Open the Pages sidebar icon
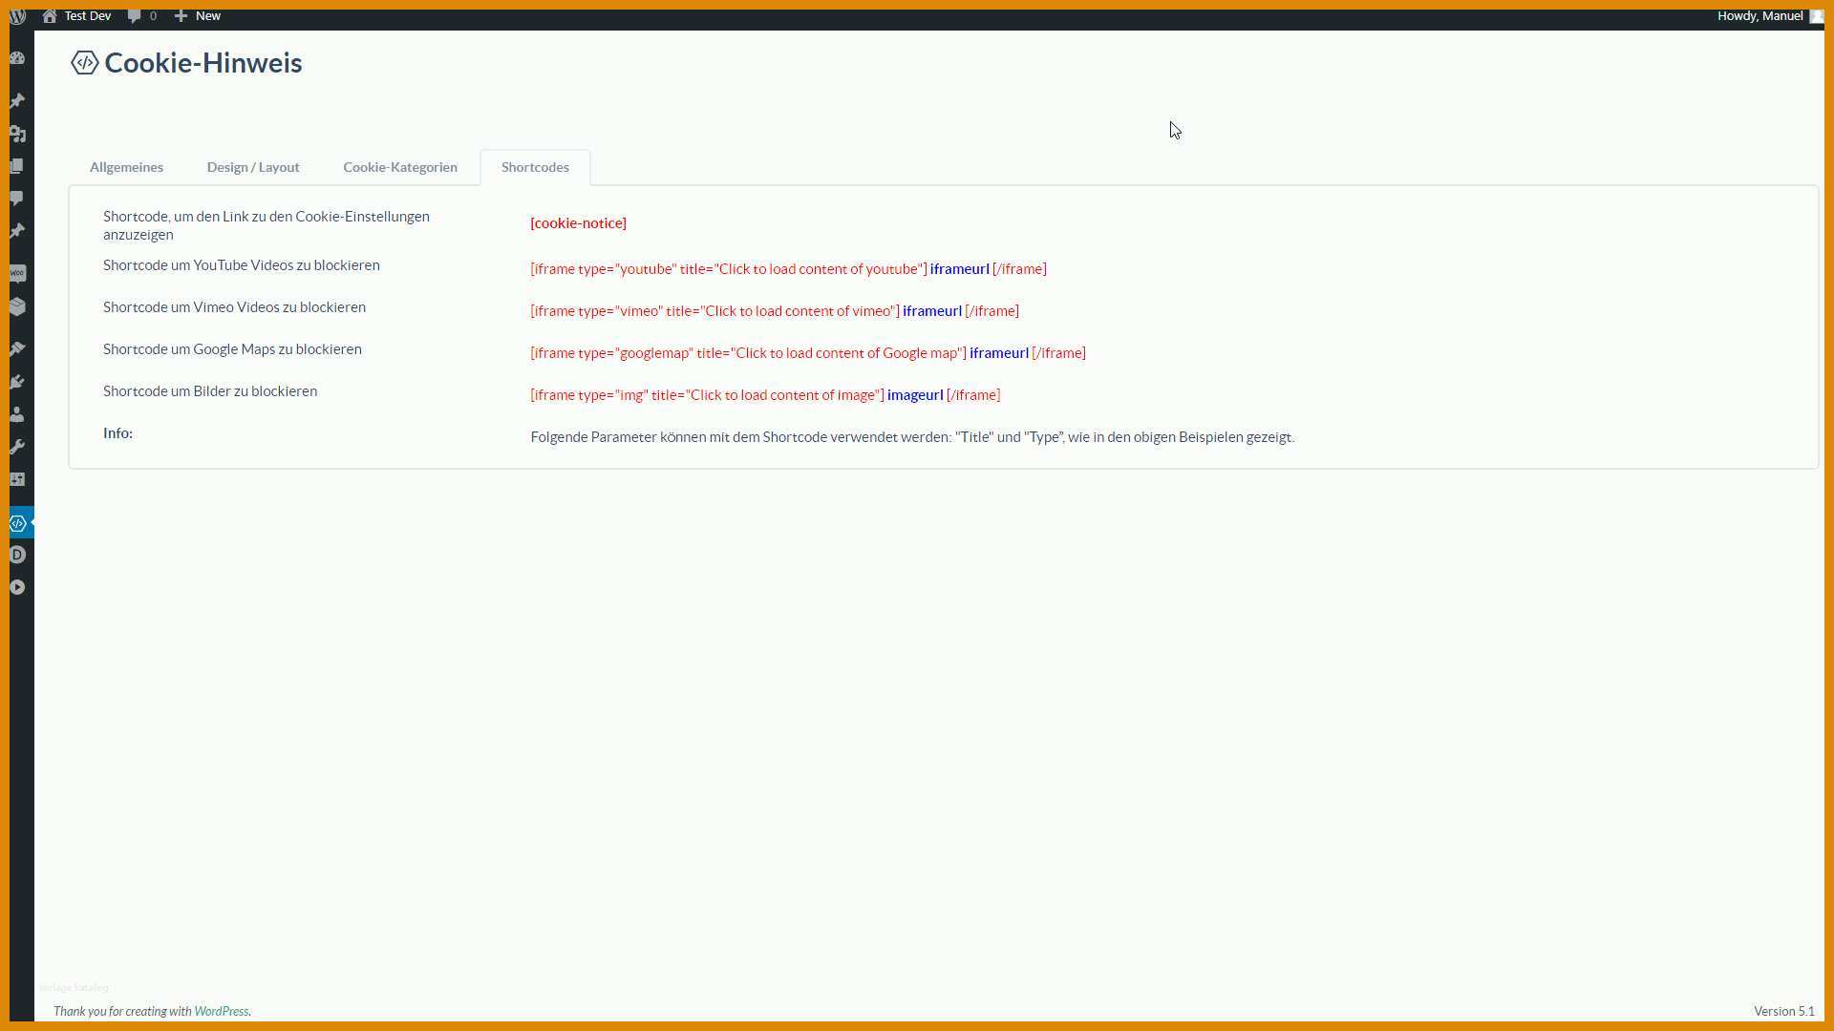The image size is (1834, 1031). pyautogui.click(x=17, y=166)
